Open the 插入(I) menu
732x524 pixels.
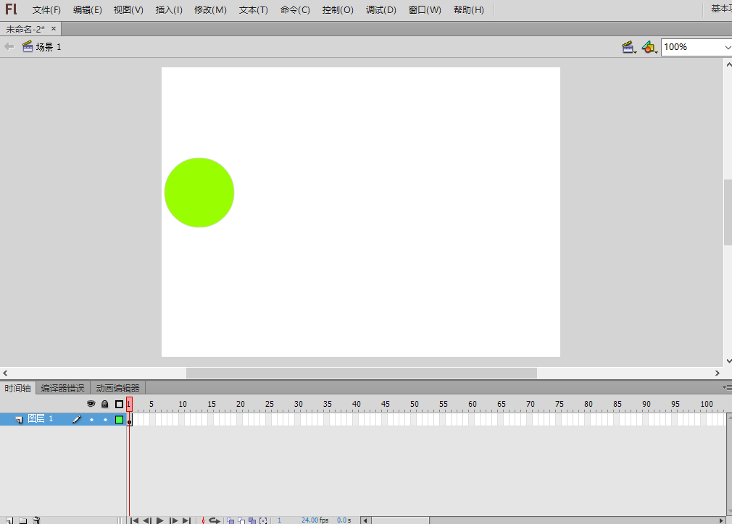tap(169, 10)
